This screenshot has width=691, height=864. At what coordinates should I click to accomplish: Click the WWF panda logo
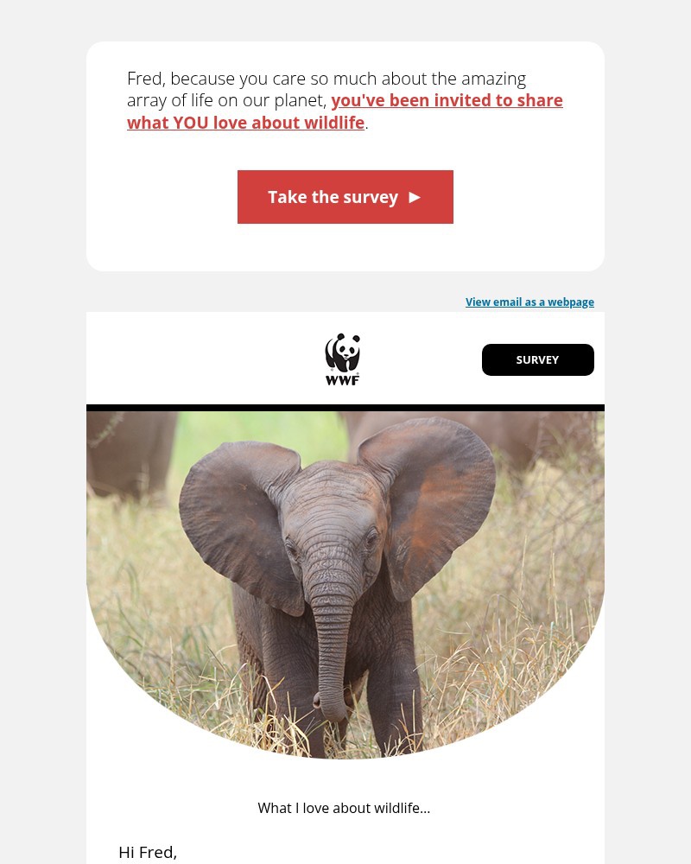(x=342, y=359)
